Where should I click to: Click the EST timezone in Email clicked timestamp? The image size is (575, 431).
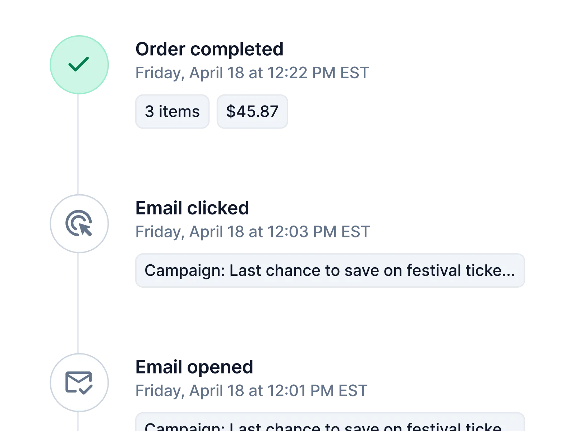click(355, 232)
